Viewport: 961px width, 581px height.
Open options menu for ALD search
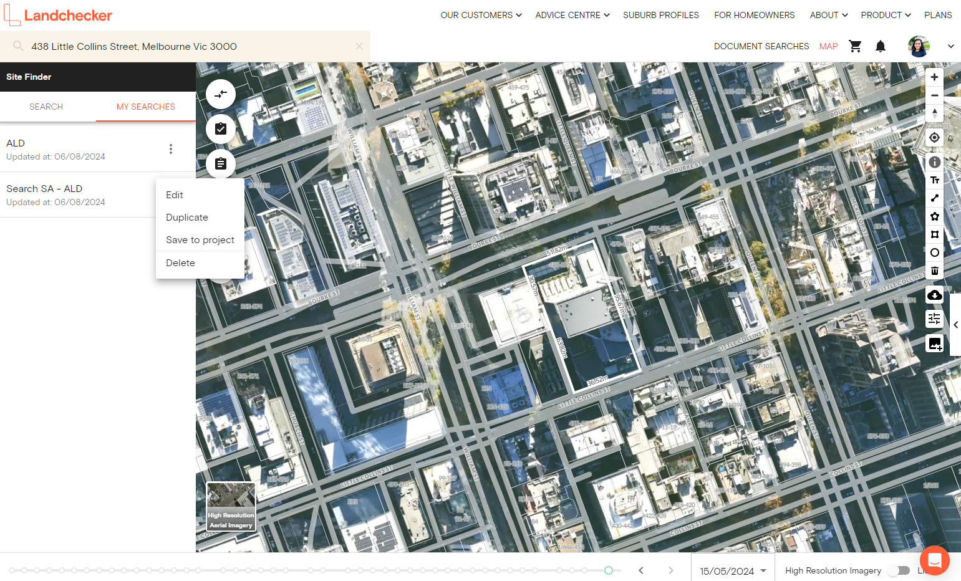171,149
